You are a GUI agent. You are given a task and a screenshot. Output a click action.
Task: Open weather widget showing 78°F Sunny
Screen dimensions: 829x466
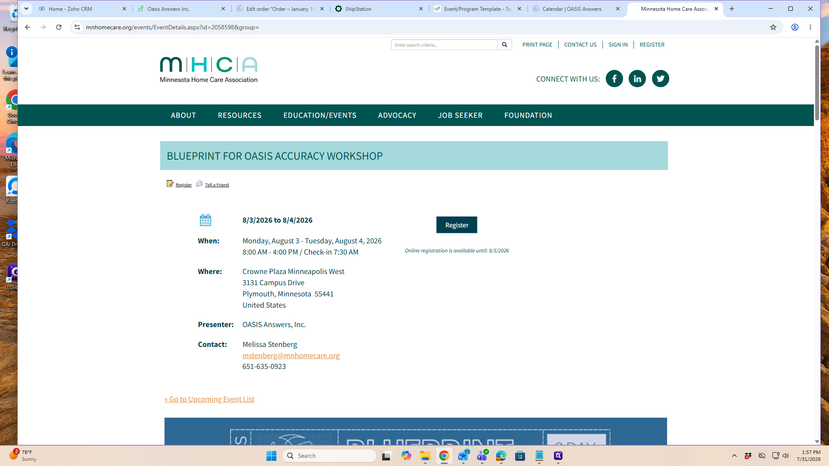24,456
